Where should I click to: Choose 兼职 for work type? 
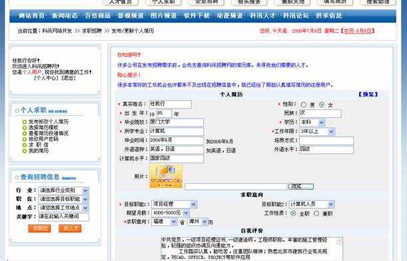click(x=316, y=214)
